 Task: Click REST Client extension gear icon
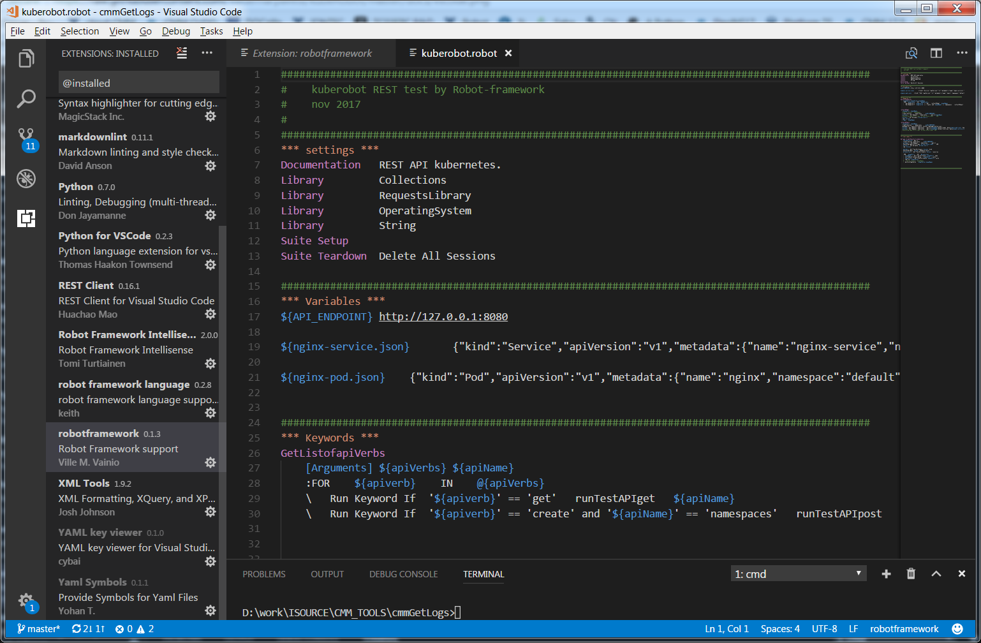point(210,314)
